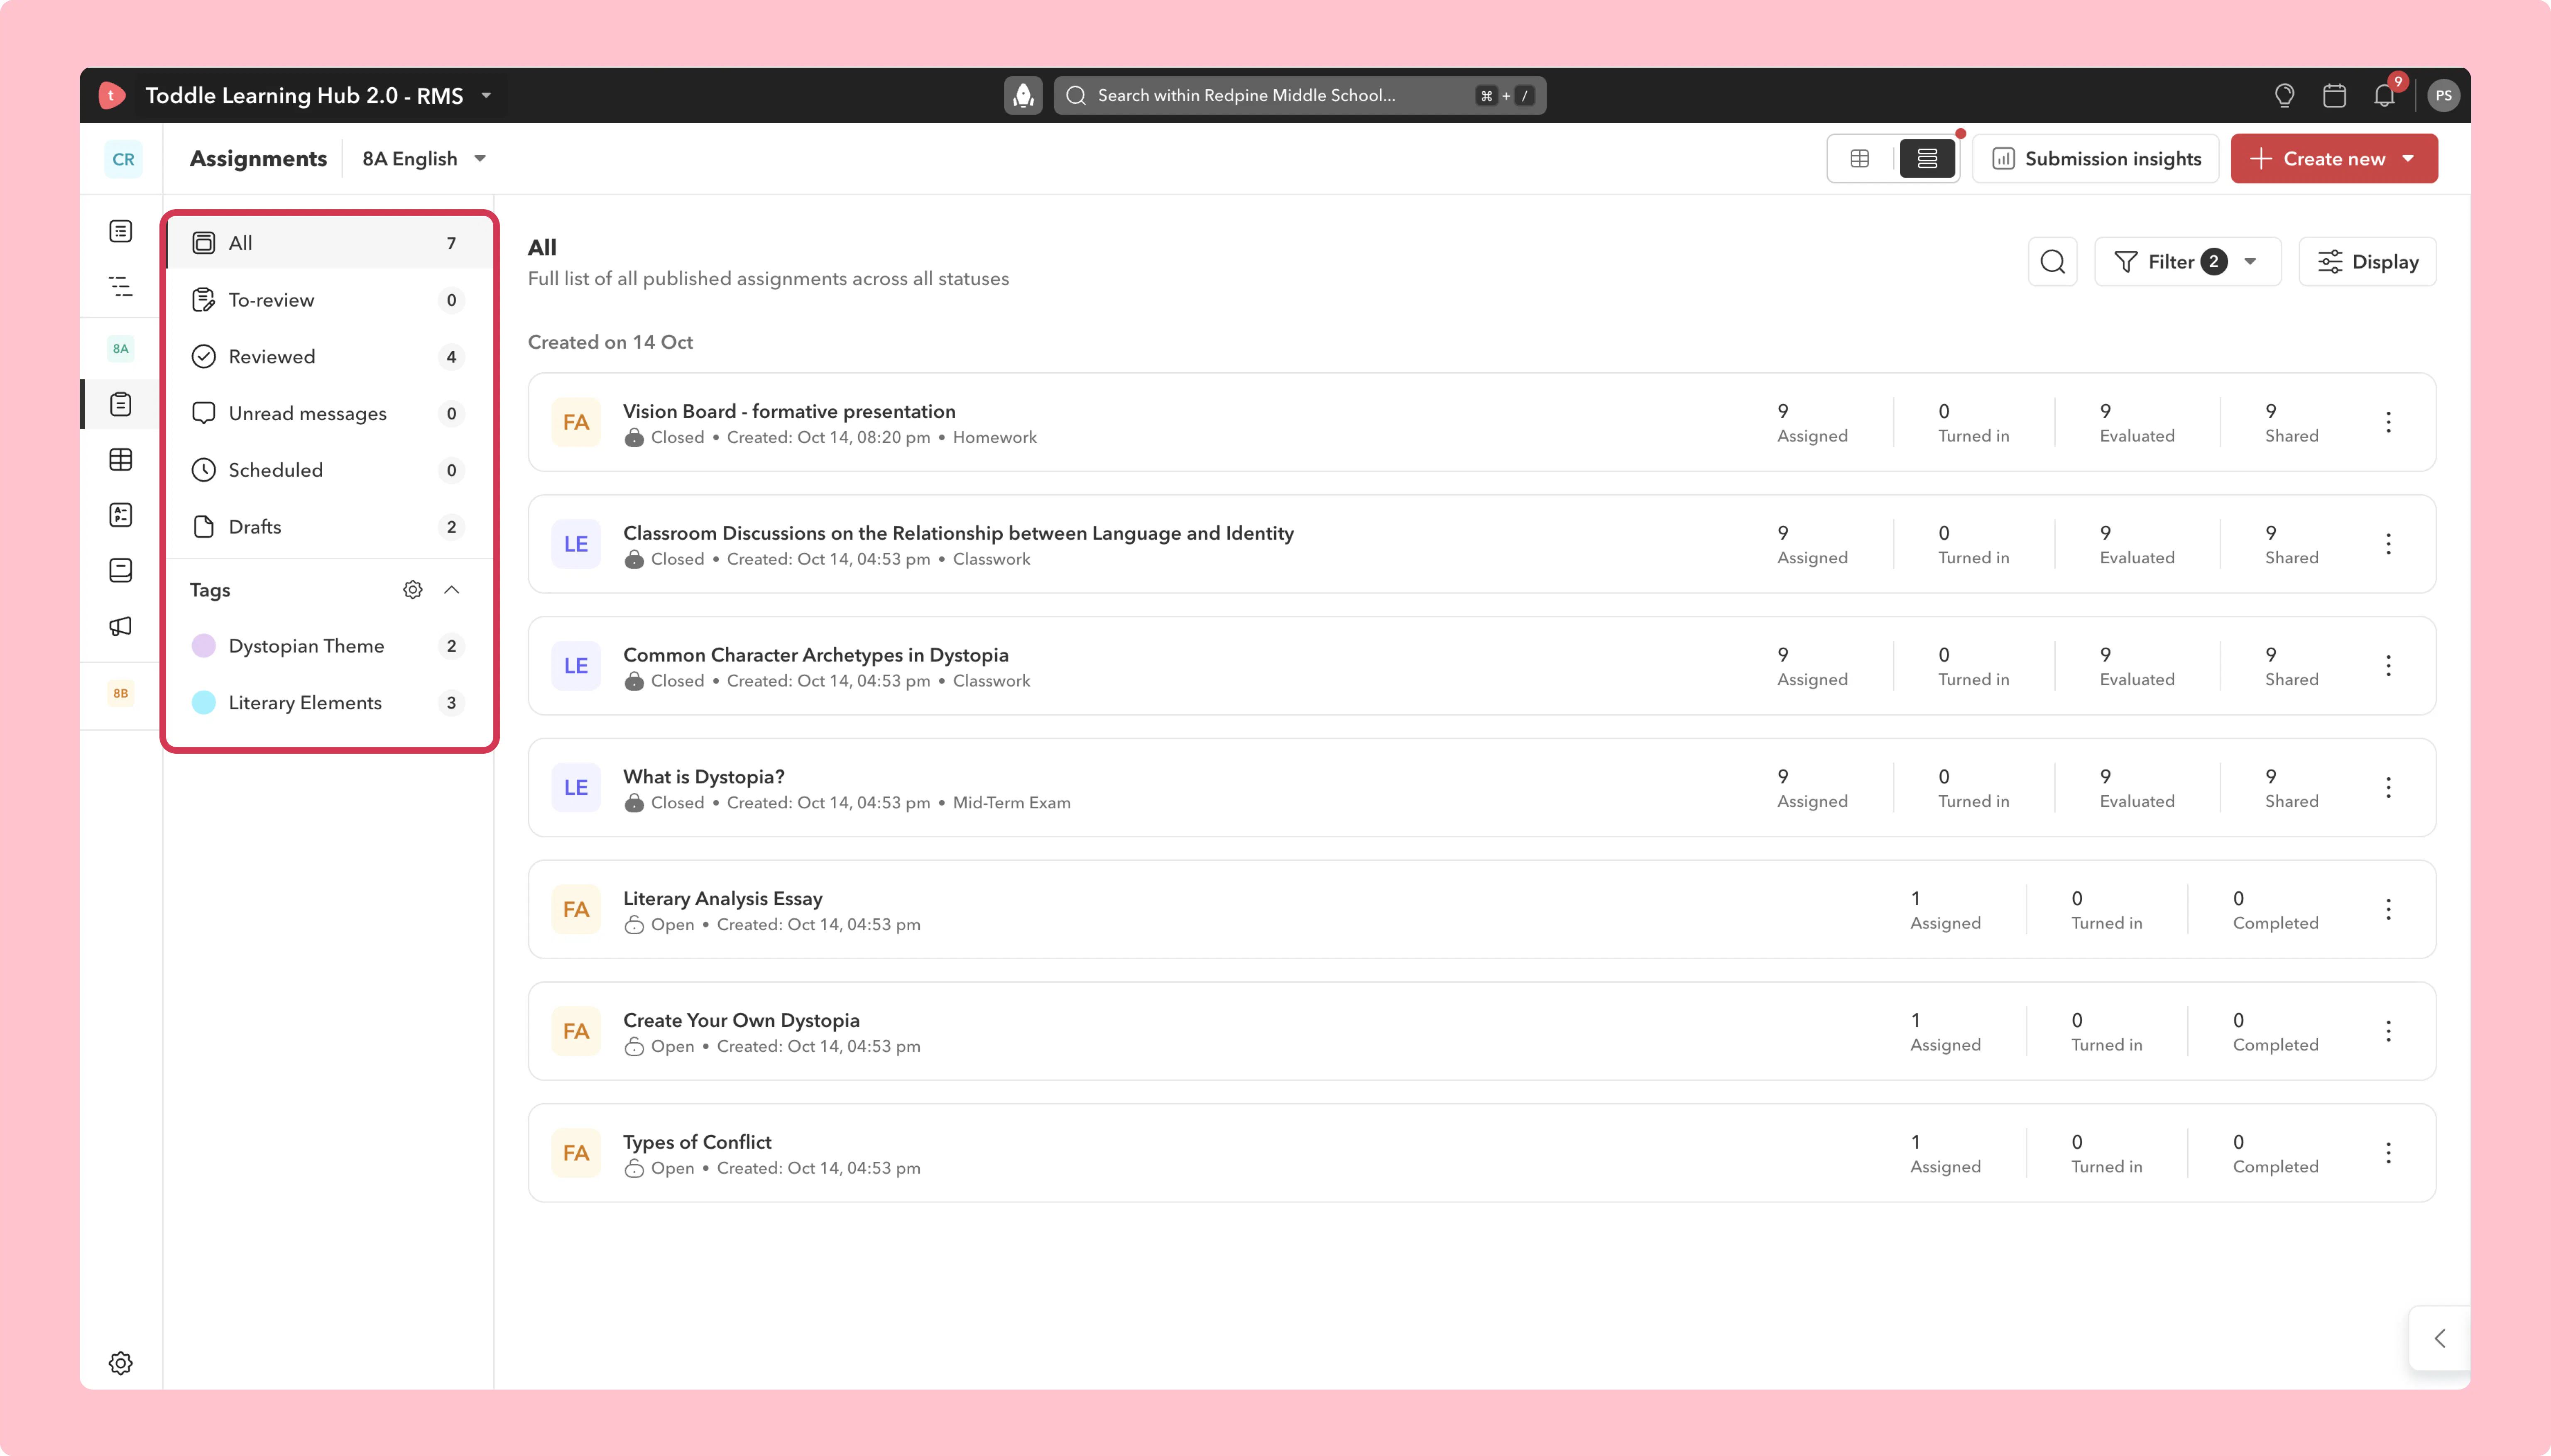Viewport: 2551px width, 1456px height.
Task: Switch to the list view
Action: tap(1927, 159)
